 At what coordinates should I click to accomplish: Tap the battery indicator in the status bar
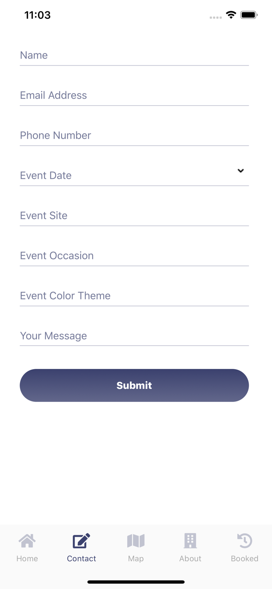[x=249, y=15]
